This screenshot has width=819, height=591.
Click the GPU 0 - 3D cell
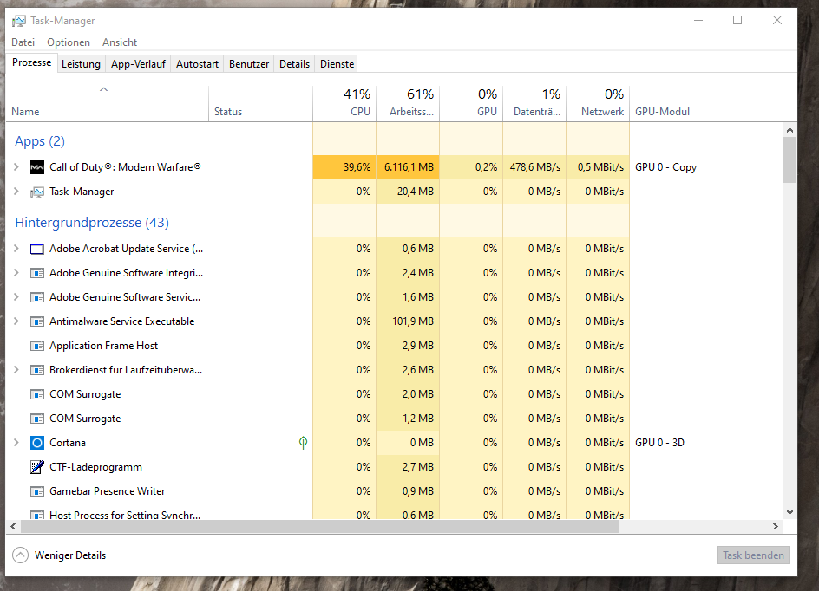[x=659, y=442]
